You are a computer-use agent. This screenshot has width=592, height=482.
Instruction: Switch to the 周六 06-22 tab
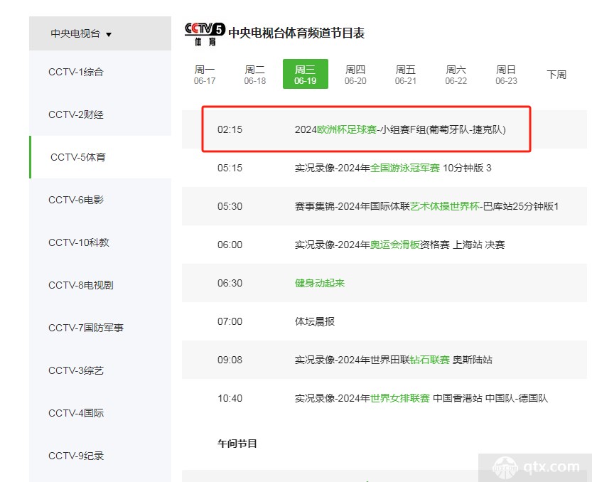click(456, 75)
